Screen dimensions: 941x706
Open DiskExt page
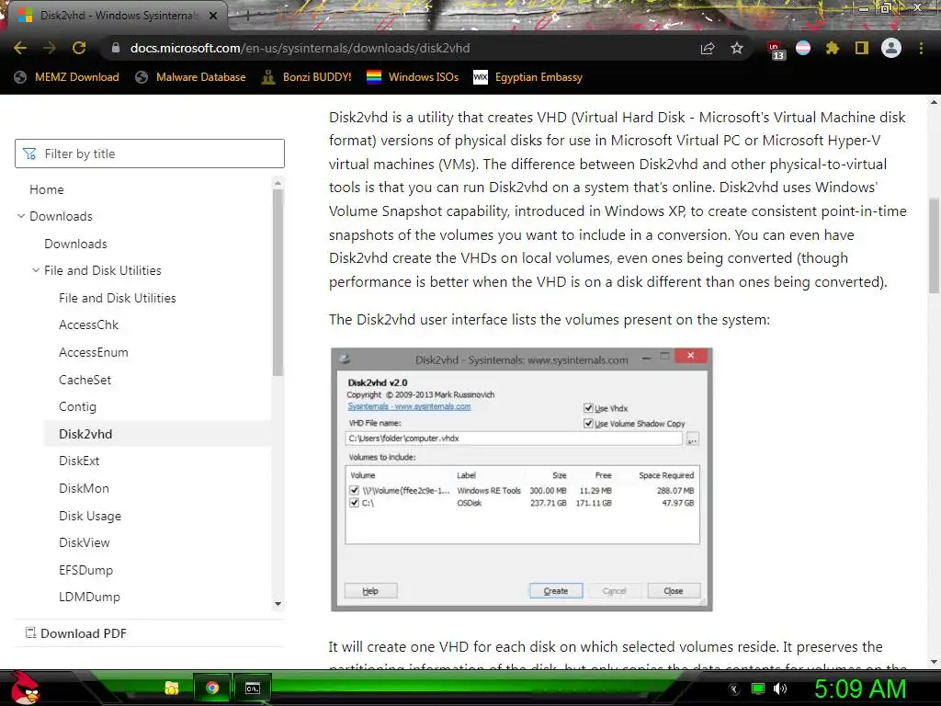tap(79, 461)
